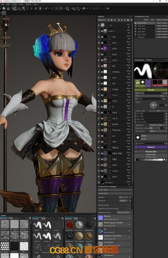Select the Polygon Fill tool
The width and height of the screenshot is (168, 258).
tap(27, 8)
